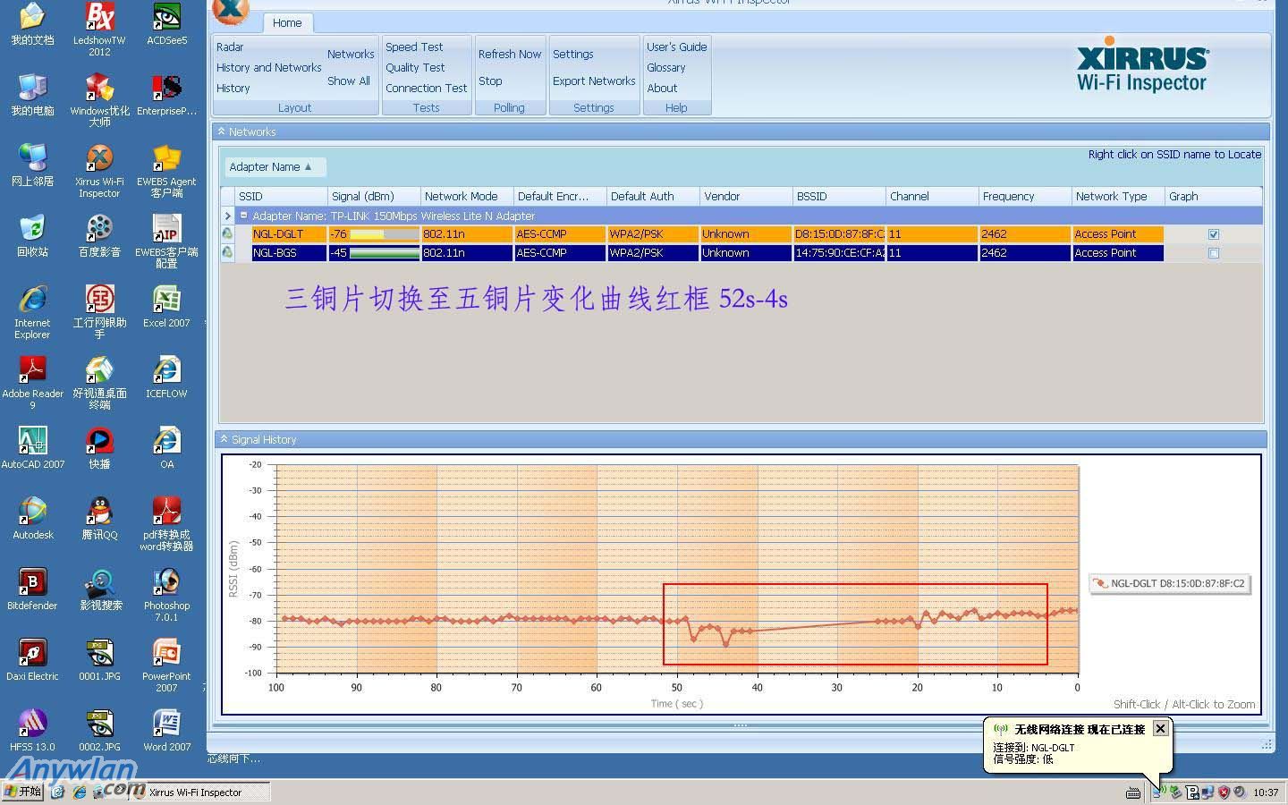
Task: Select the History and Networks layout
Action: click(268, 67)
